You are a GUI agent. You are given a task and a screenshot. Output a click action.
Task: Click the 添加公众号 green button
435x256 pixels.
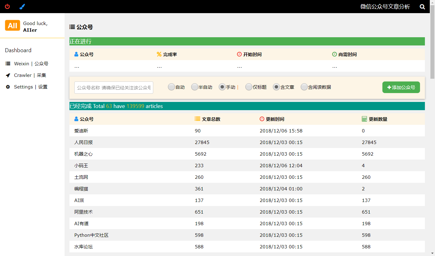(401, 87)
